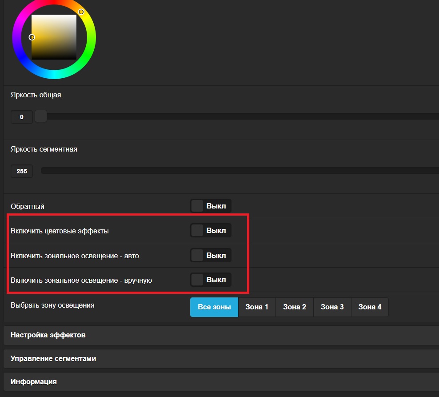Click the hue ring handle on color wheel
The width and height of the screenshot is (439, 397).
[81, 12]
